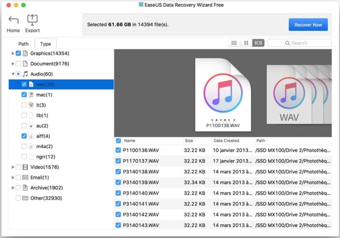Switch to the Path tab
The height and width of the screenshot is (238, 340).
click(23, 44)
